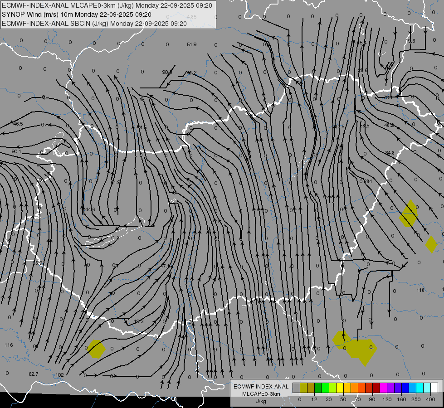Pick the dark green legend swatch
Viewport: 444px width, 408px height.
pyautogui.click(x=318, y=388)
